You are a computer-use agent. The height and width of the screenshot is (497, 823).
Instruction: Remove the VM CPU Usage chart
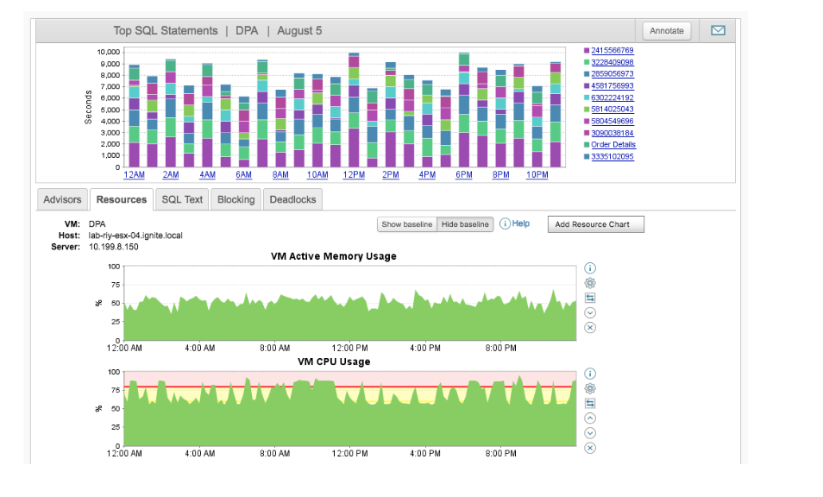pos(590,448)
